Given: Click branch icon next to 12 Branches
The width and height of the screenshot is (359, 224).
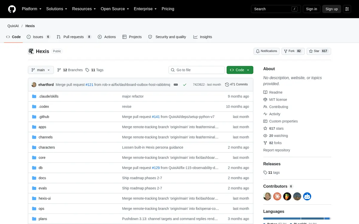Looking at the screenshot, I should click(59, 70).
